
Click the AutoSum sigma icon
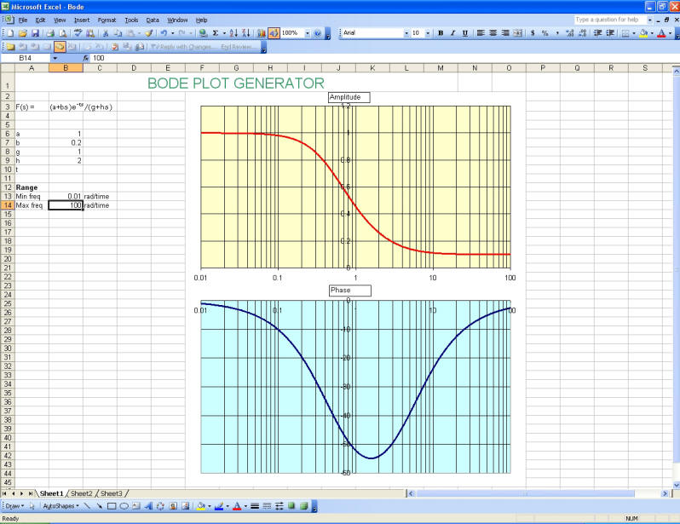(215, 33)
